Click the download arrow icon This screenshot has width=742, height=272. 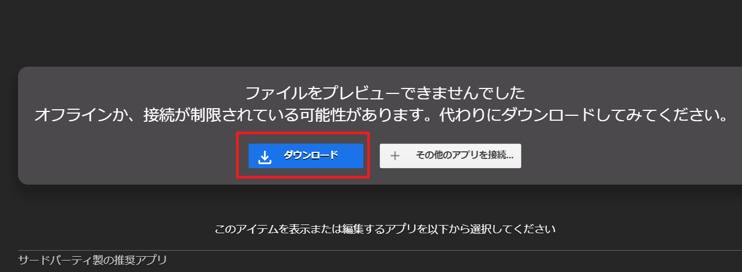point(264,157)
